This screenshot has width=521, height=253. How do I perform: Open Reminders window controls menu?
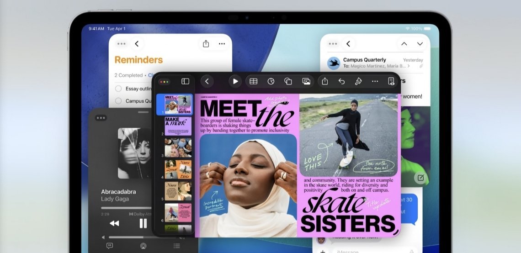coord(122,44)
